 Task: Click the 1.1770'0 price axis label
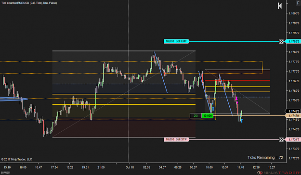(294, 71)
